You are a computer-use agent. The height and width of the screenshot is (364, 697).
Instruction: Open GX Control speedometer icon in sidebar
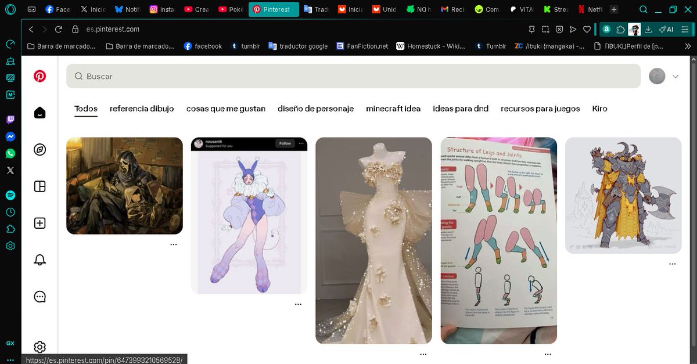coord(10,44)
